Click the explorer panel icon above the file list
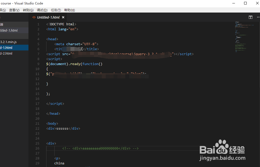Image resolution: width=260 pixels, height=167 pixels. point(2,24)
